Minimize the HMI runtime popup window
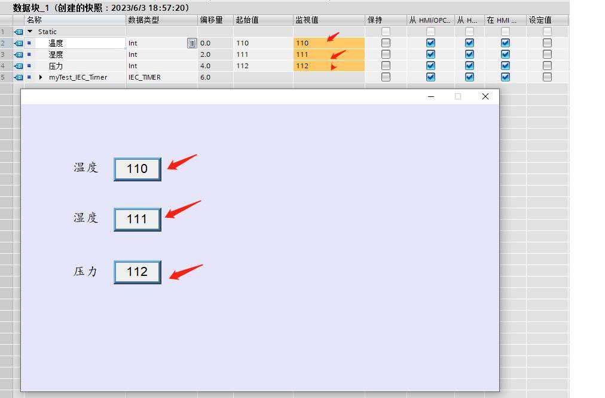The image size is (605, 398). [x=430, y=96]
